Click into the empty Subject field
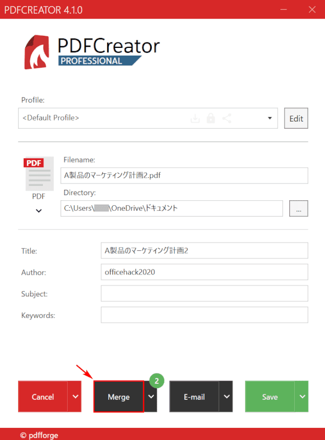This screenshot has height=440, width=325. (205, 293)
